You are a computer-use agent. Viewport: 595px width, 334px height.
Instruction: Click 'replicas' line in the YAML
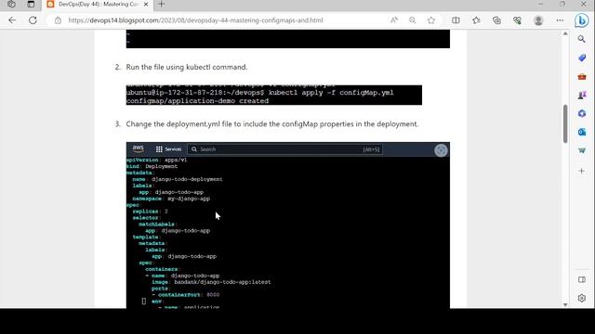(x=150, y=212)
